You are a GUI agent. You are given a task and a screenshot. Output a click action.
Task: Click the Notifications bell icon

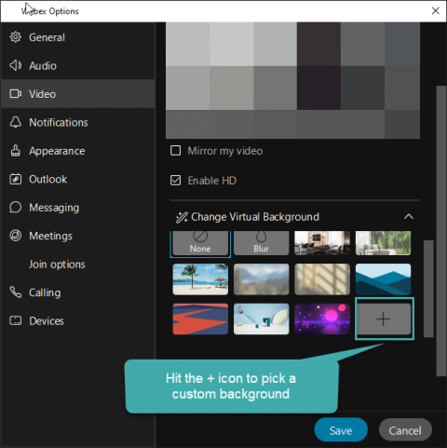pyautogui.click(x=15, y=122)
